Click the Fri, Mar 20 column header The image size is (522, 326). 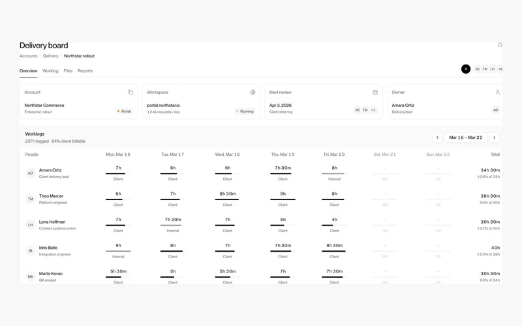[x=334, y=155]
